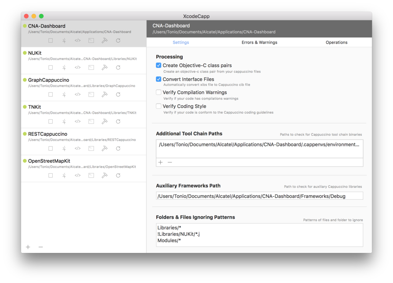Click the refresh icon under TNKit
Viewport: 393px width, 283px height.
(118, 121)
